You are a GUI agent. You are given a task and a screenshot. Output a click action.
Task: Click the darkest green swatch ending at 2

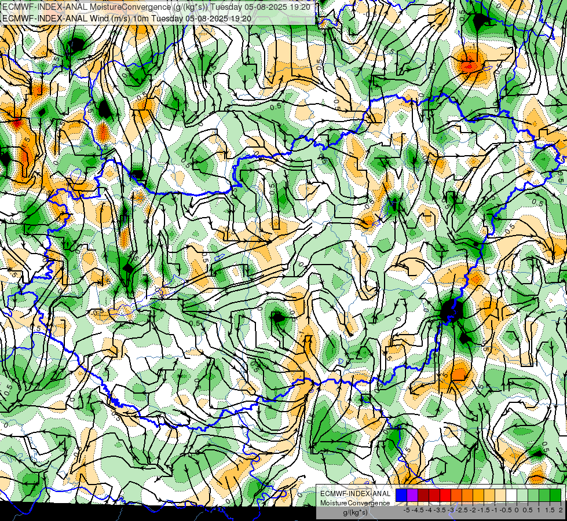click(x=555, y=495)
